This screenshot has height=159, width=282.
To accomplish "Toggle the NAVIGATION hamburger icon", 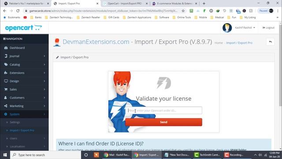I will (x=4, y=39).
